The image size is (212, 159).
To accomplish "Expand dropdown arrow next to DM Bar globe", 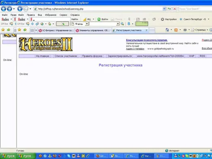I will pyautogui.click(x=46, y=24).
